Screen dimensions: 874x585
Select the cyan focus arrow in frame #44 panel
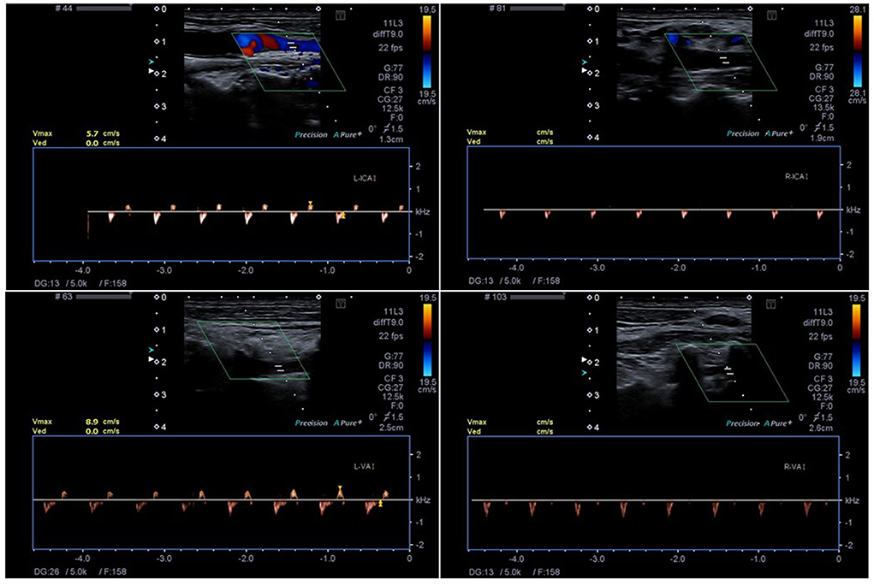coord(152,62)
